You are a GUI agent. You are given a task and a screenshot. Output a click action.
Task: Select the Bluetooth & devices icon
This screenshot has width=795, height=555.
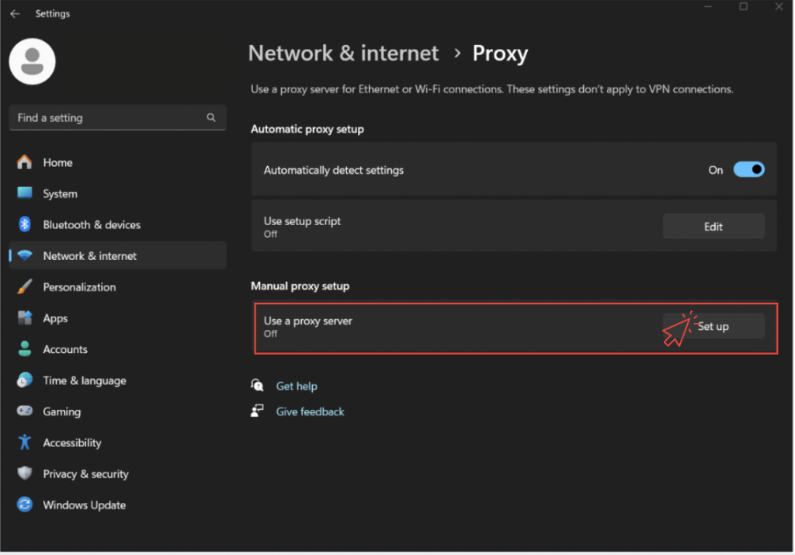point(25,224)
